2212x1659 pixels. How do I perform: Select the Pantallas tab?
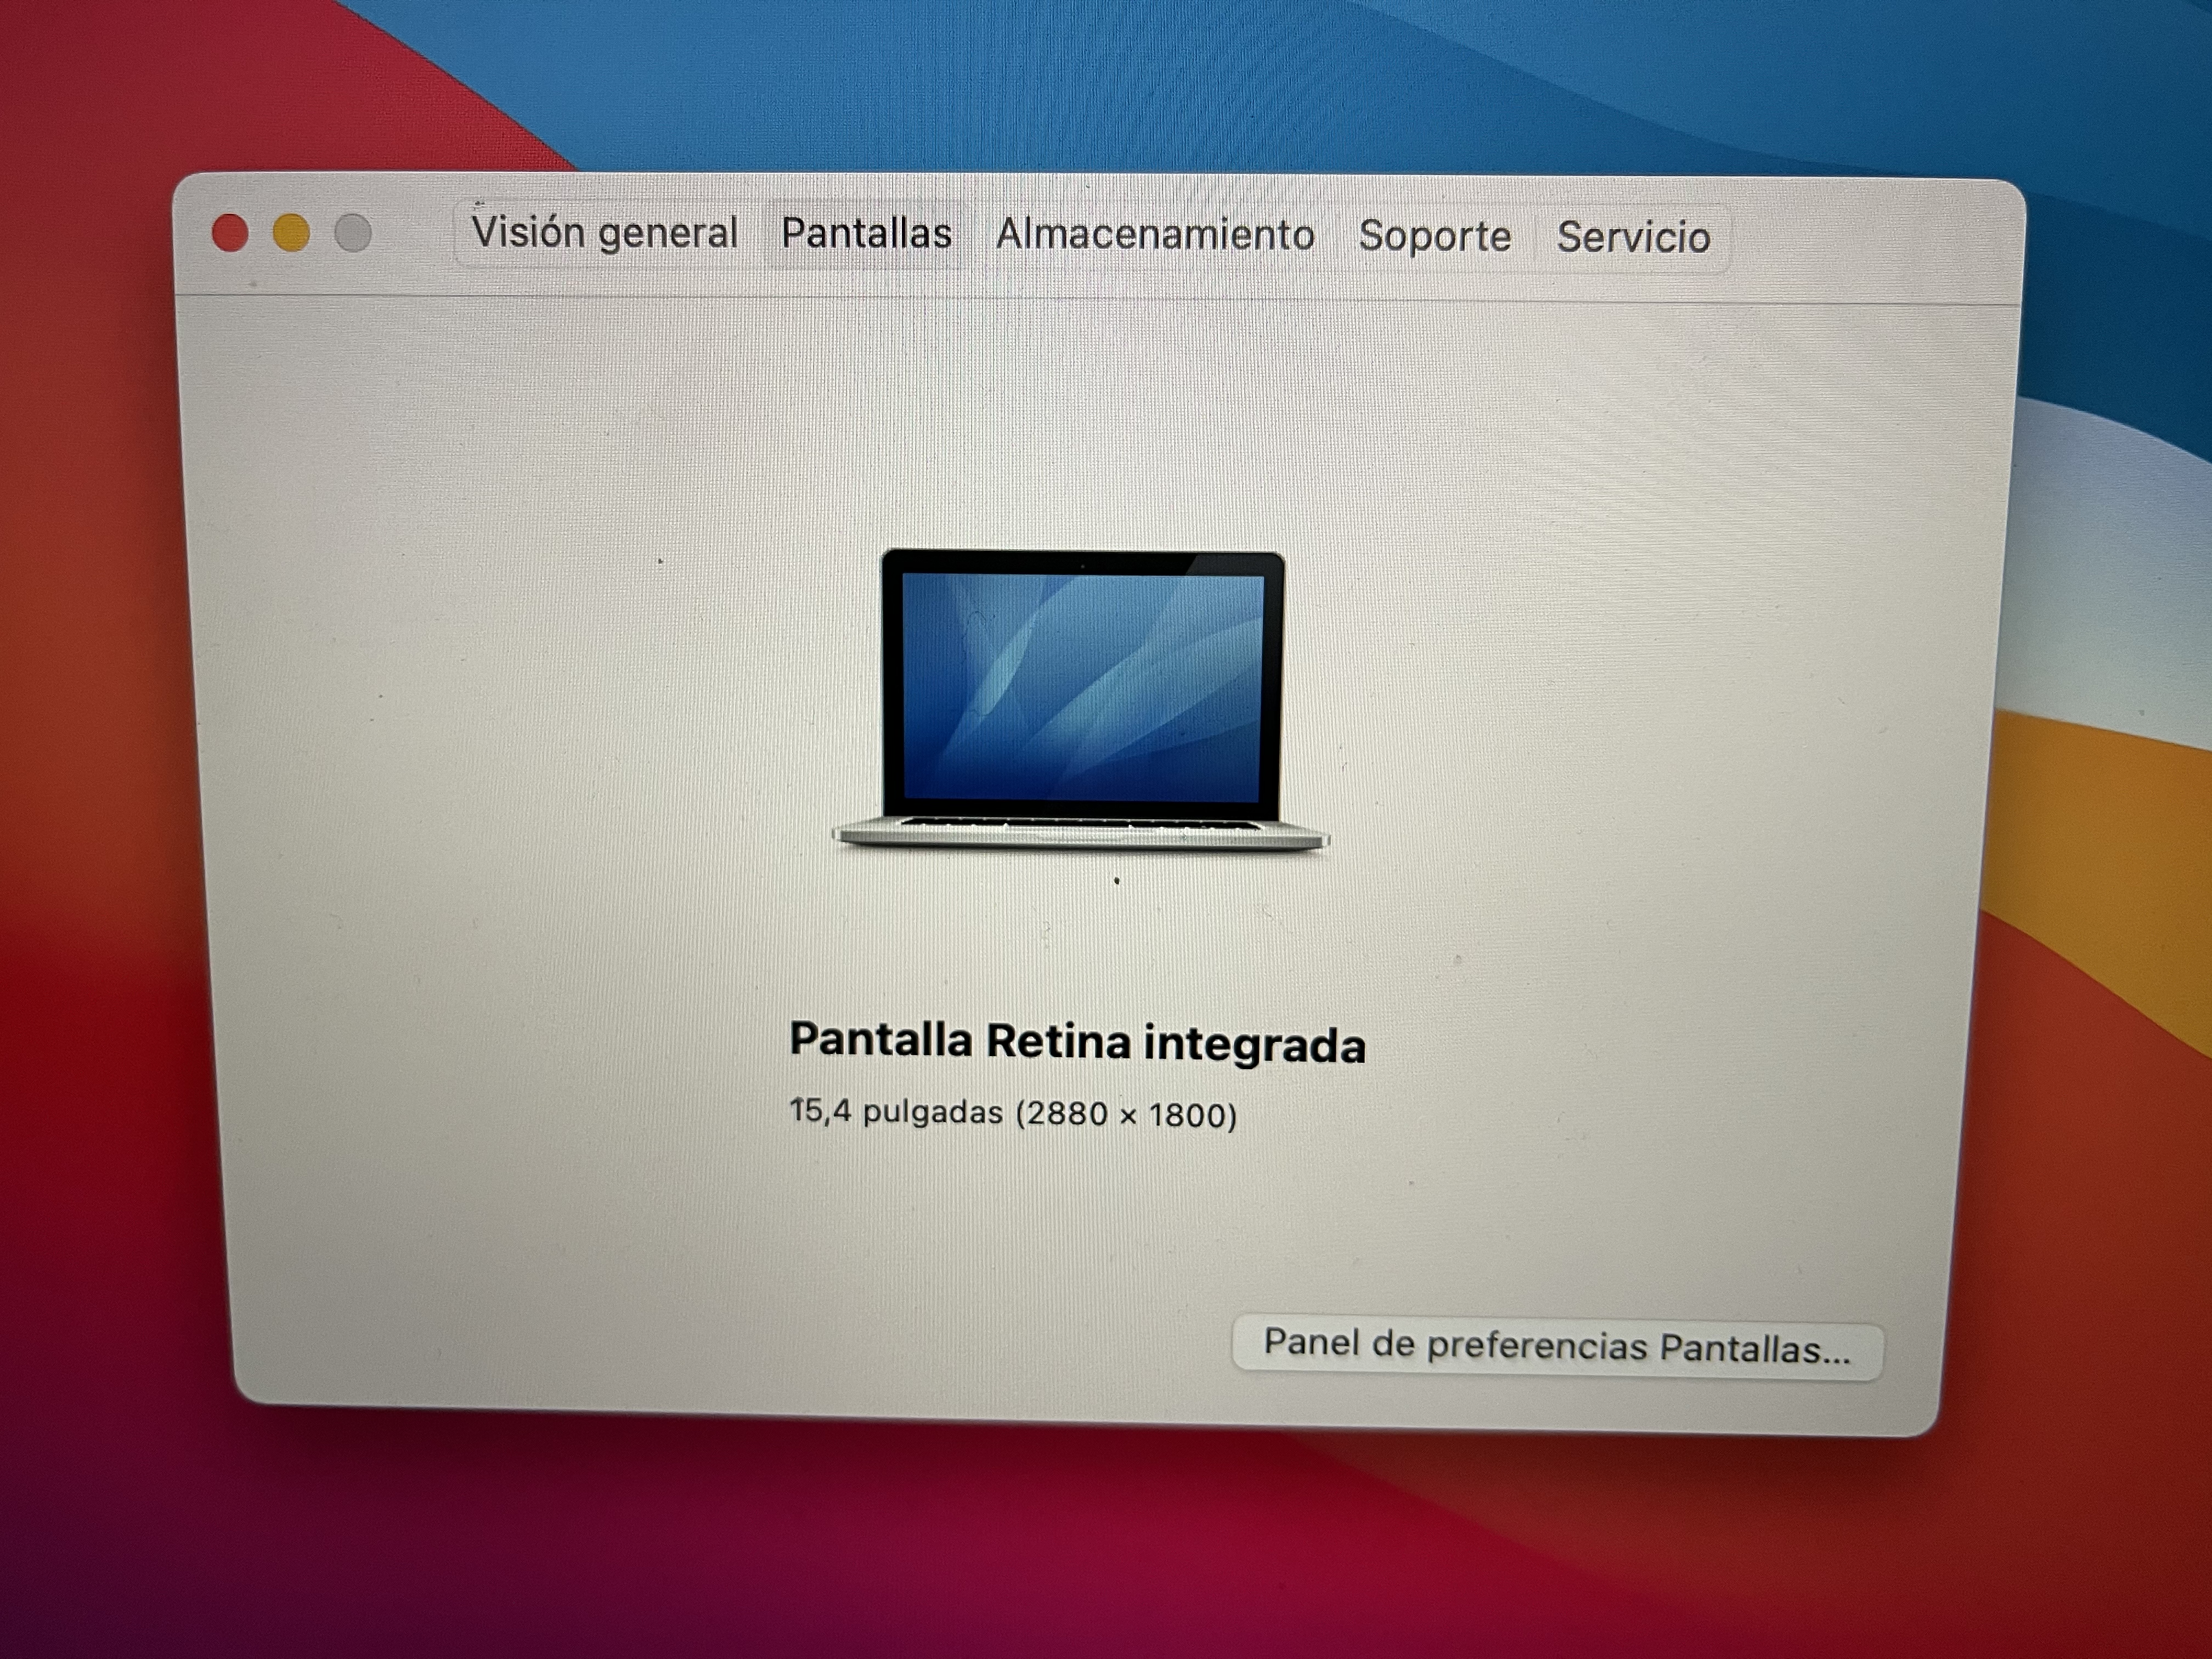pyautogui.click(x=866, y=234)
